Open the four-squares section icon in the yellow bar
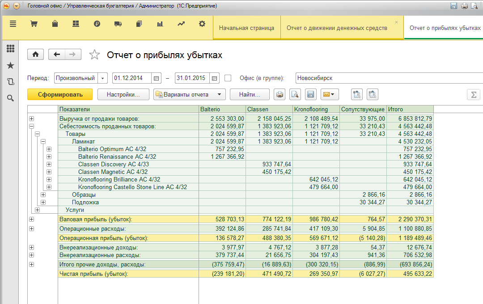The width and height of the screenshot is (483, 304). [x=76, y=24]
